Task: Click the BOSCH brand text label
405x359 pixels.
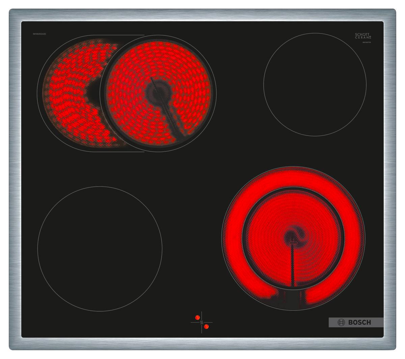Action: [359, 322]
